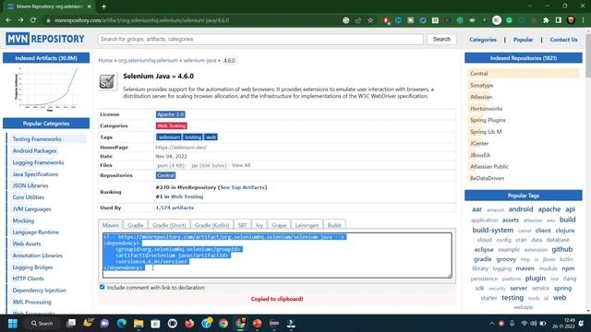The image size is (591, 332).
Task: Open the selenium.dev homepage link
Action: pos(181,148)
